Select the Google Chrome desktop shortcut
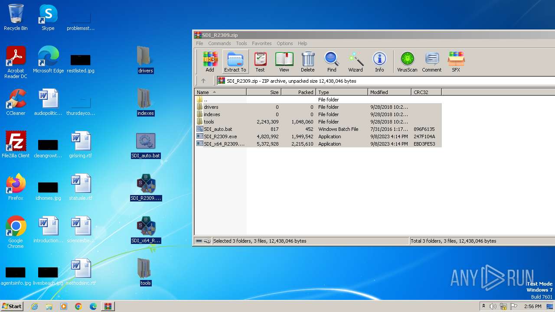This screenshot has width=555, height=312. tap(16, 232)
